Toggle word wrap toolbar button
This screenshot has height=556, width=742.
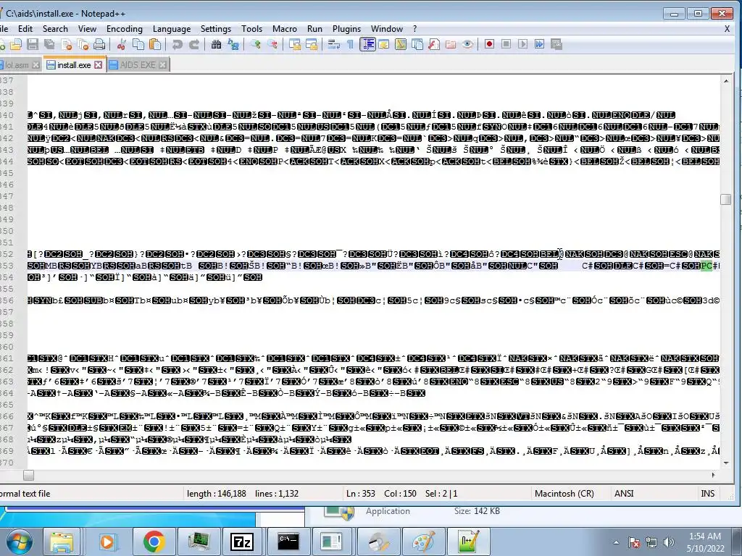[x=334, y=44]
